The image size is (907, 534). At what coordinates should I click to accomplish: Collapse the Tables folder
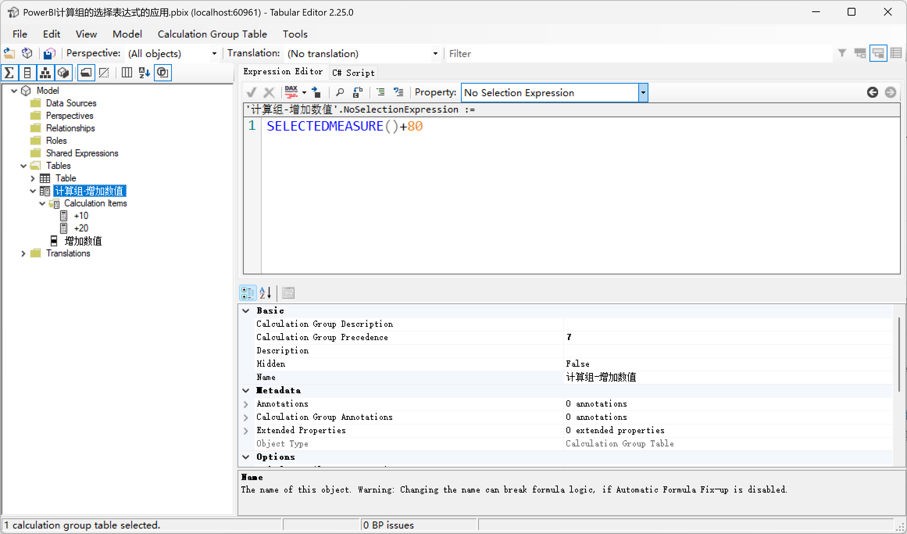[x=23, y=166]
